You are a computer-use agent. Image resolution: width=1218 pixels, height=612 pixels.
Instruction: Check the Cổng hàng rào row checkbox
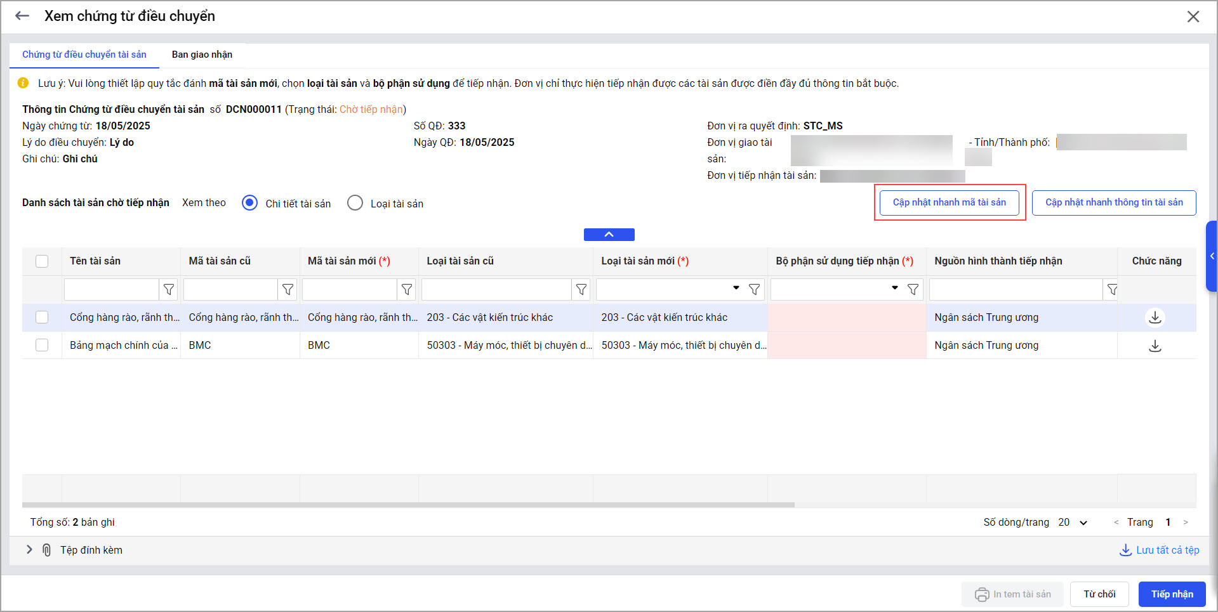point(42,317)
